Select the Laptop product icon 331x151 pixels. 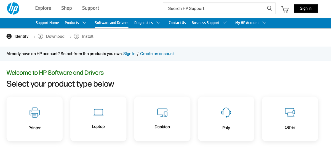(98, 112)
